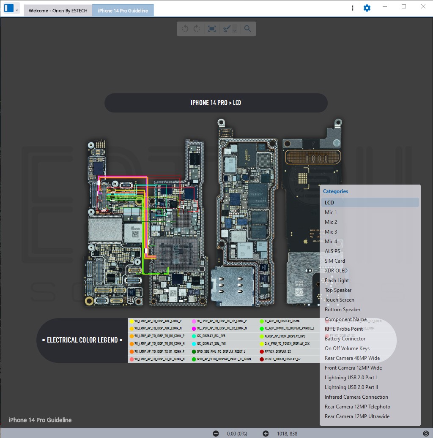Select the draw annotation tool
Image resolution: width=433 pixels, height=438 pixels.
pos(227,28)
